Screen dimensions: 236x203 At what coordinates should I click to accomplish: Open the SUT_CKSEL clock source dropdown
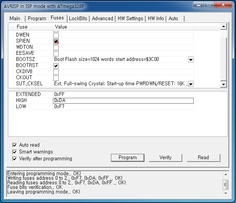[x=191, y=84]
